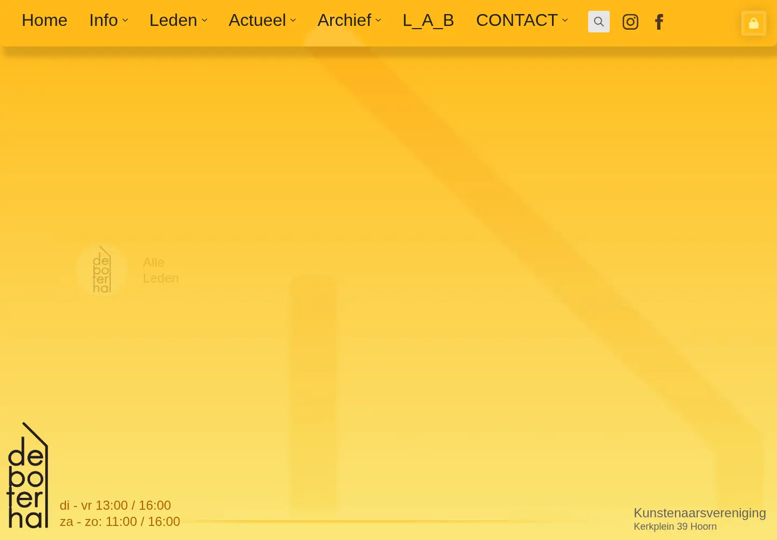This screenshot has width=777, height=540.
Task: Expand the chevron beside Archief
Action: [378, 21]
